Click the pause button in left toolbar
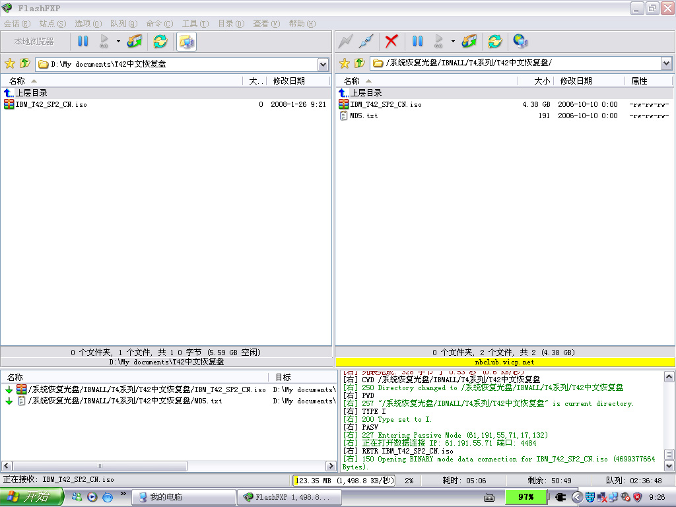 tap(83, 42)
